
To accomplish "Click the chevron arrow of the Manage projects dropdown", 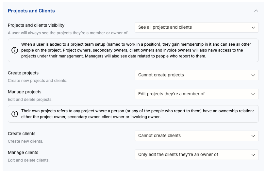I will (253, 94).
